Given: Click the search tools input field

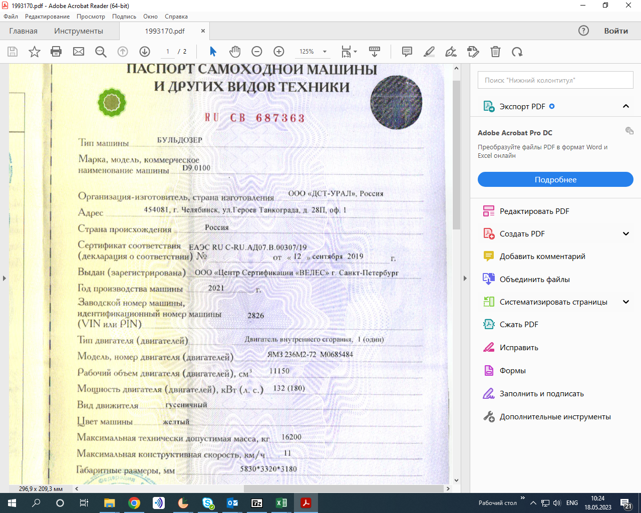Looking at the screenshot, I should coord(555,80).
